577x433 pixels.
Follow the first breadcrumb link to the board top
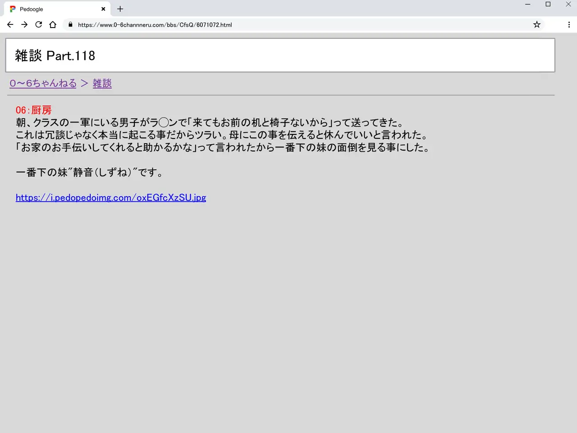(43, 83)
